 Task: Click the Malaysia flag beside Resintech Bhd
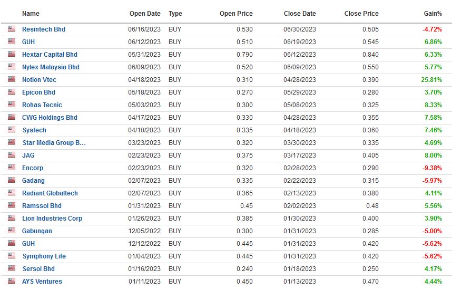coord(12,29)
